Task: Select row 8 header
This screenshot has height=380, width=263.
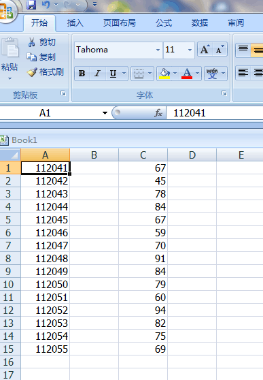Action: 10,258
